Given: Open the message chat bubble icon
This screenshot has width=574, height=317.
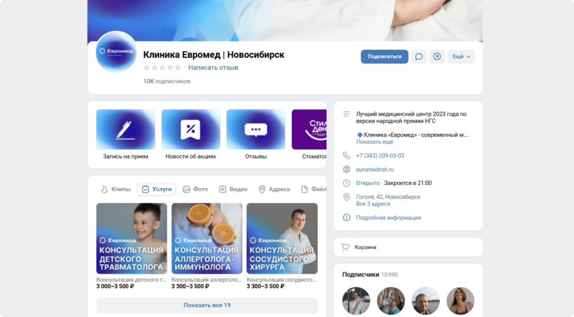Looking at the screenshot, I should pyautogui.click(x=419, y=56).
